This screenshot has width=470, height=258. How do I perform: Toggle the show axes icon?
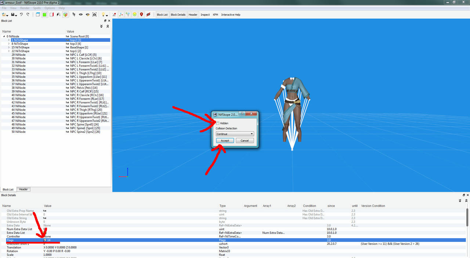pyautogui.click(x=121, y=15)
